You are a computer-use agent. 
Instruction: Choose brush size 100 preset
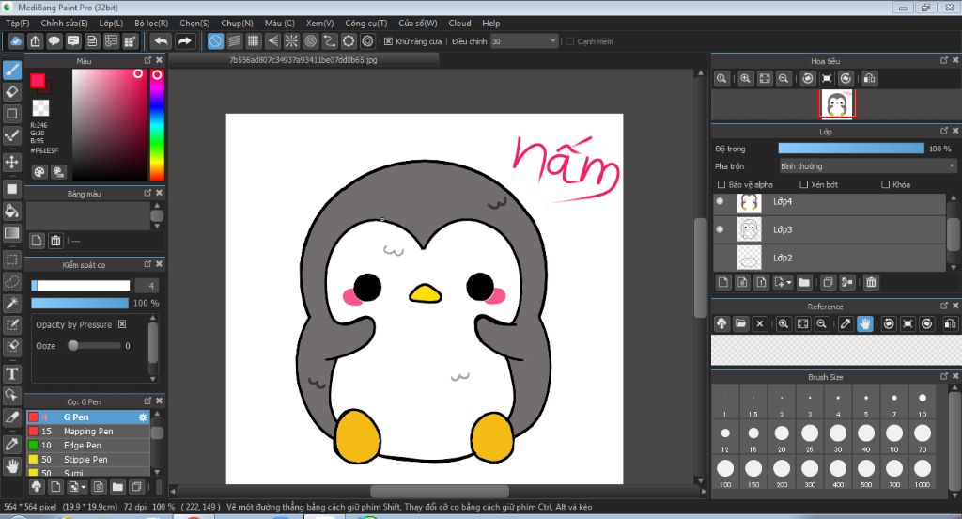pos(724,468)
